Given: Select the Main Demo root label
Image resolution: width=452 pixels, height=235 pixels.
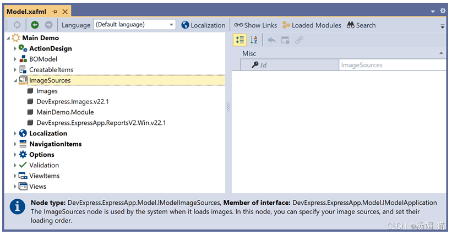Looking at the screenshot, I should pos(40,38).
